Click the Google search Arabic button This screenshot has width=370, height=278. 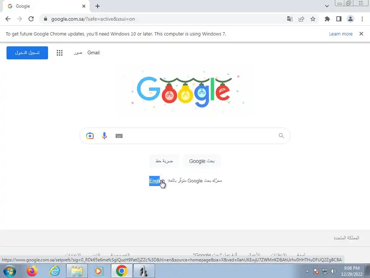(x=202, y=161)
